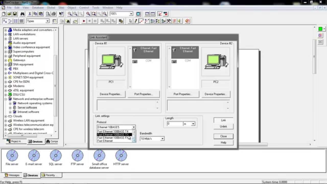Open the zoom percentage 100% dropdown
The width and height of the screenshot is (327, 184).
(131, 14)
